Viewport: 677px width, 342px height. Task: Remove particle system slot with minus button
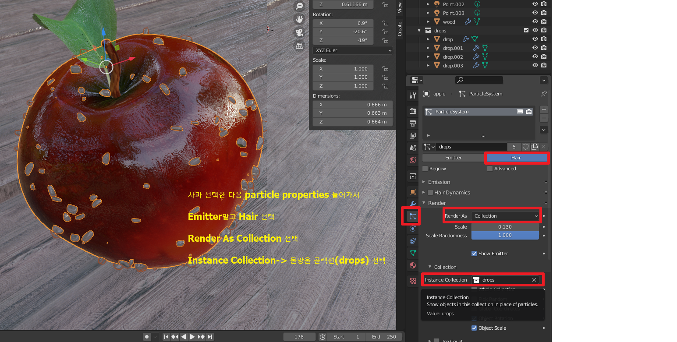544,118
